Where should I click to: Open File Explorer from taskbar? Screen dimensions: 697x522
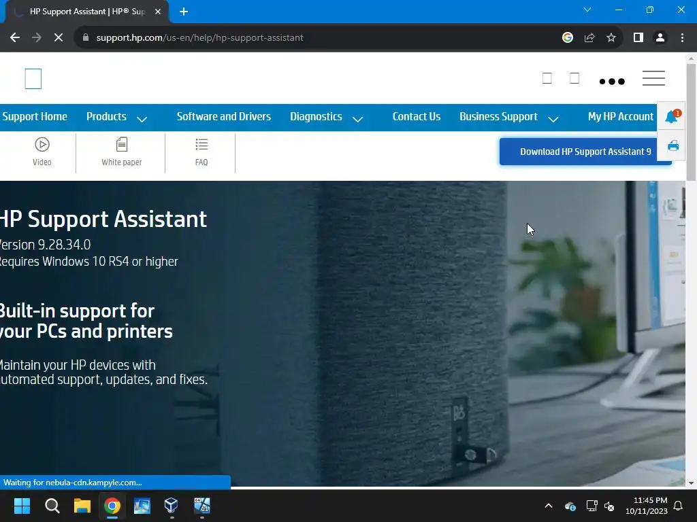tap(82, 506)
